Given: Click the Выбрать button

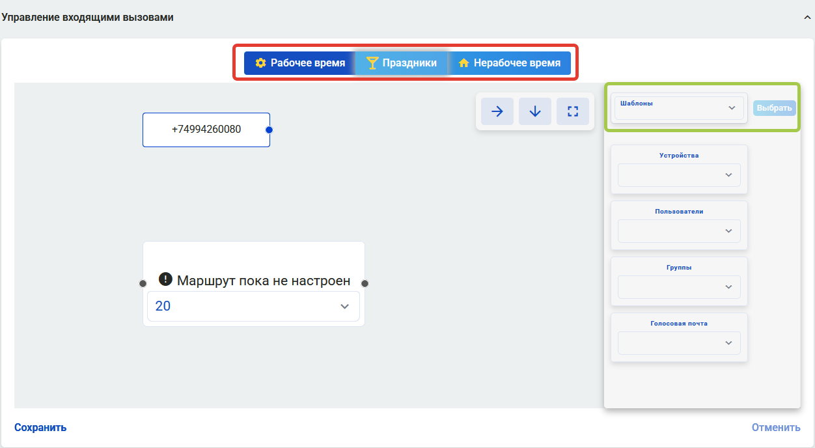Looking at the screenshot, I should [x=775, y=108].
